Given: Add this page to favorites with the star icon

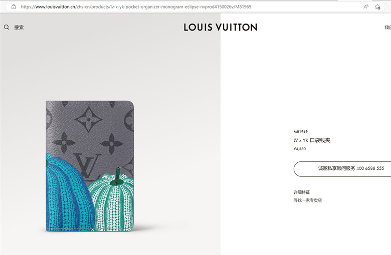Looking at the screenshot, I should [377, 7].
